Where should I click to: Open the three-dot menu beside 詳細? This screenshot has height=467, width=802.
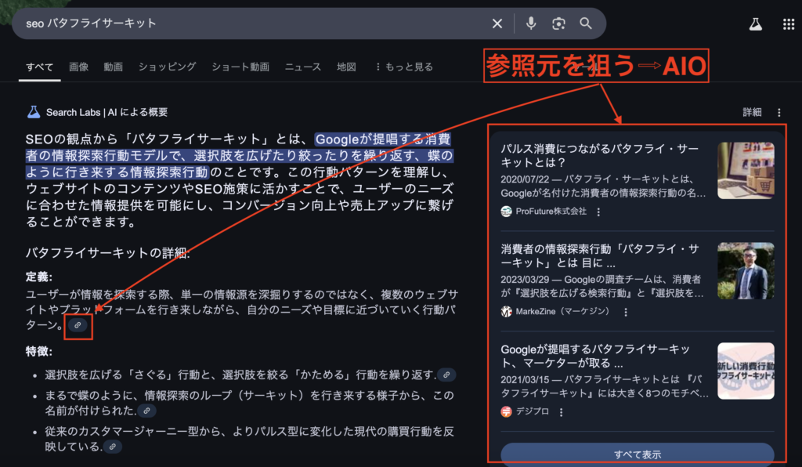coord(779,113)
